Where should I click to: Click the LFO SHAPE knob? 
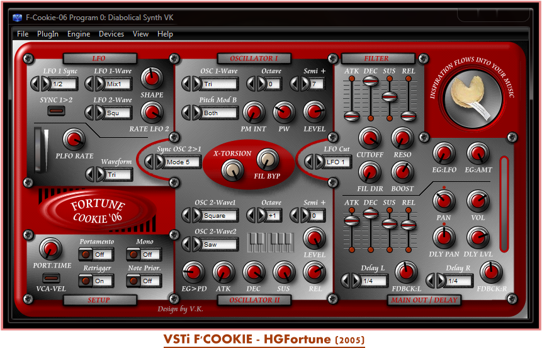[152, 78]
